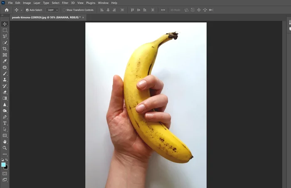This screenshot has height=188, width=291.
Task: Select the Brush tool
Action: point(5,73)
